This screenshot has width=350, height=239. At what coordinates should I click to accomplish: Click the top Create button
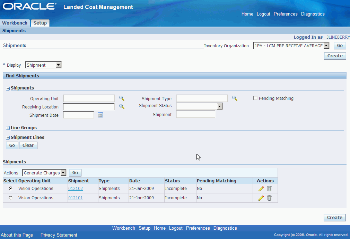pos(335,56)
